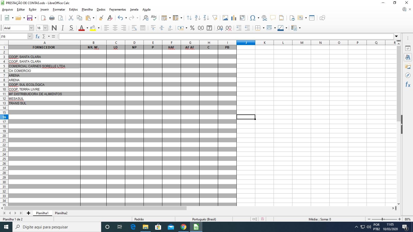Align cell contents to top
The height and width of the screenshot is (232, 413).
click(x=153, y=28)
